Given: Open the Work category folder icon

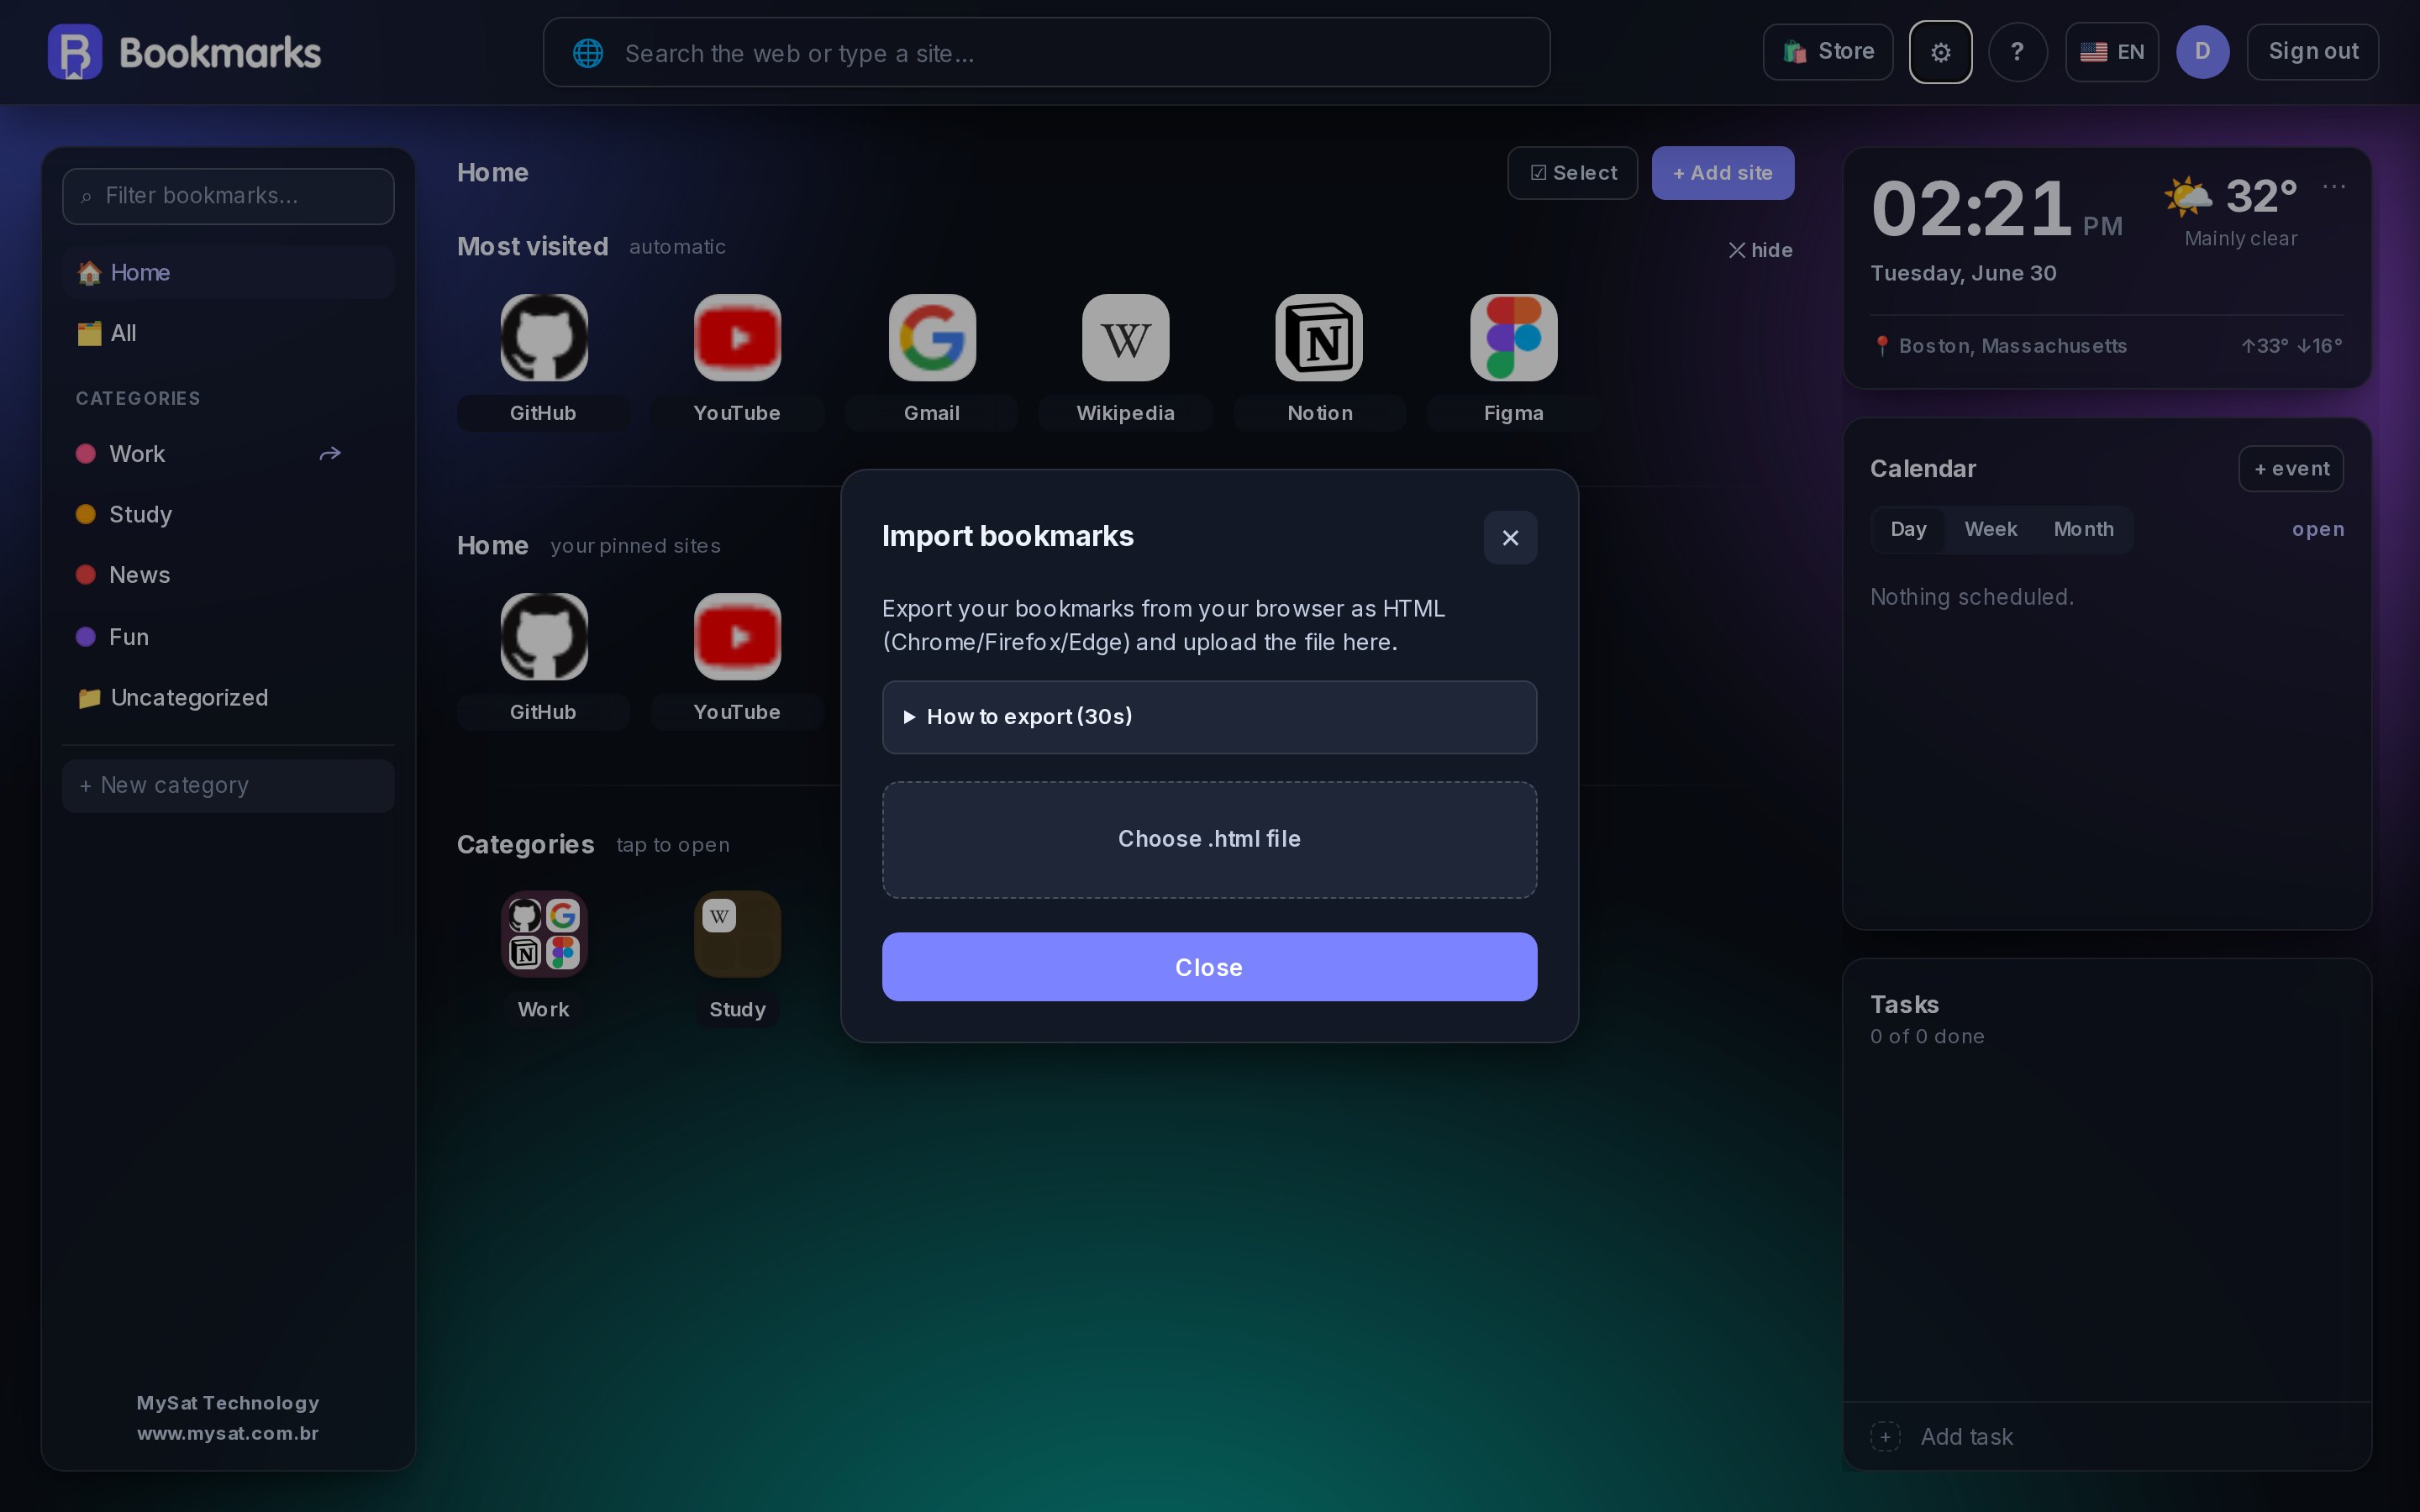Looking at the screenshot, I should tap(544, 934).
